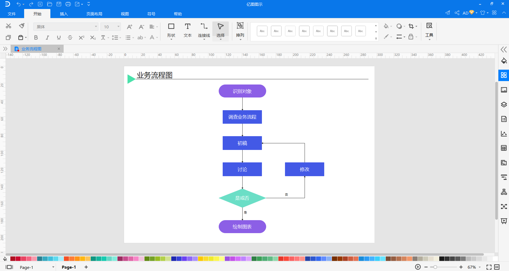
Task: Pick the red swatch in color bar
Action: (x=18, y=259)
